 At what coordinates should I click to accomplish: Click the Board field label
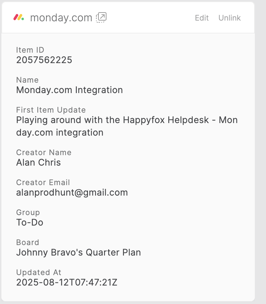click(28, 242)
